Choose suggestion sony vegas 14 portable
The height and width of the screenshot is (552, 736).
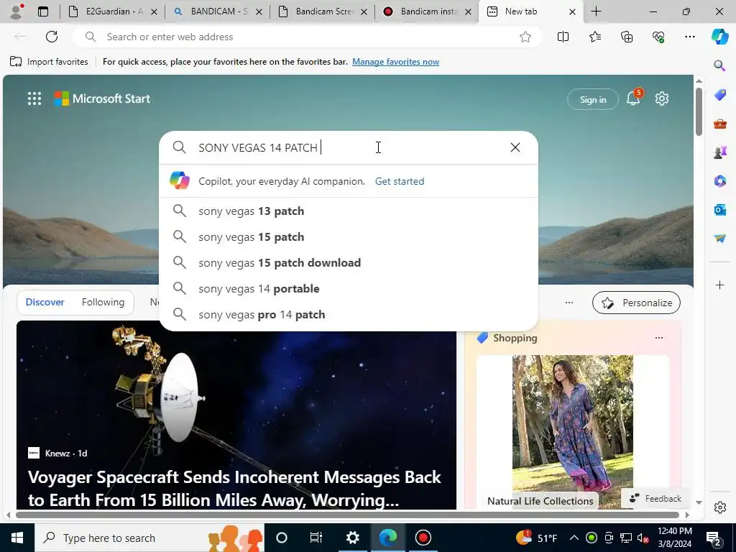coord(349,289)
